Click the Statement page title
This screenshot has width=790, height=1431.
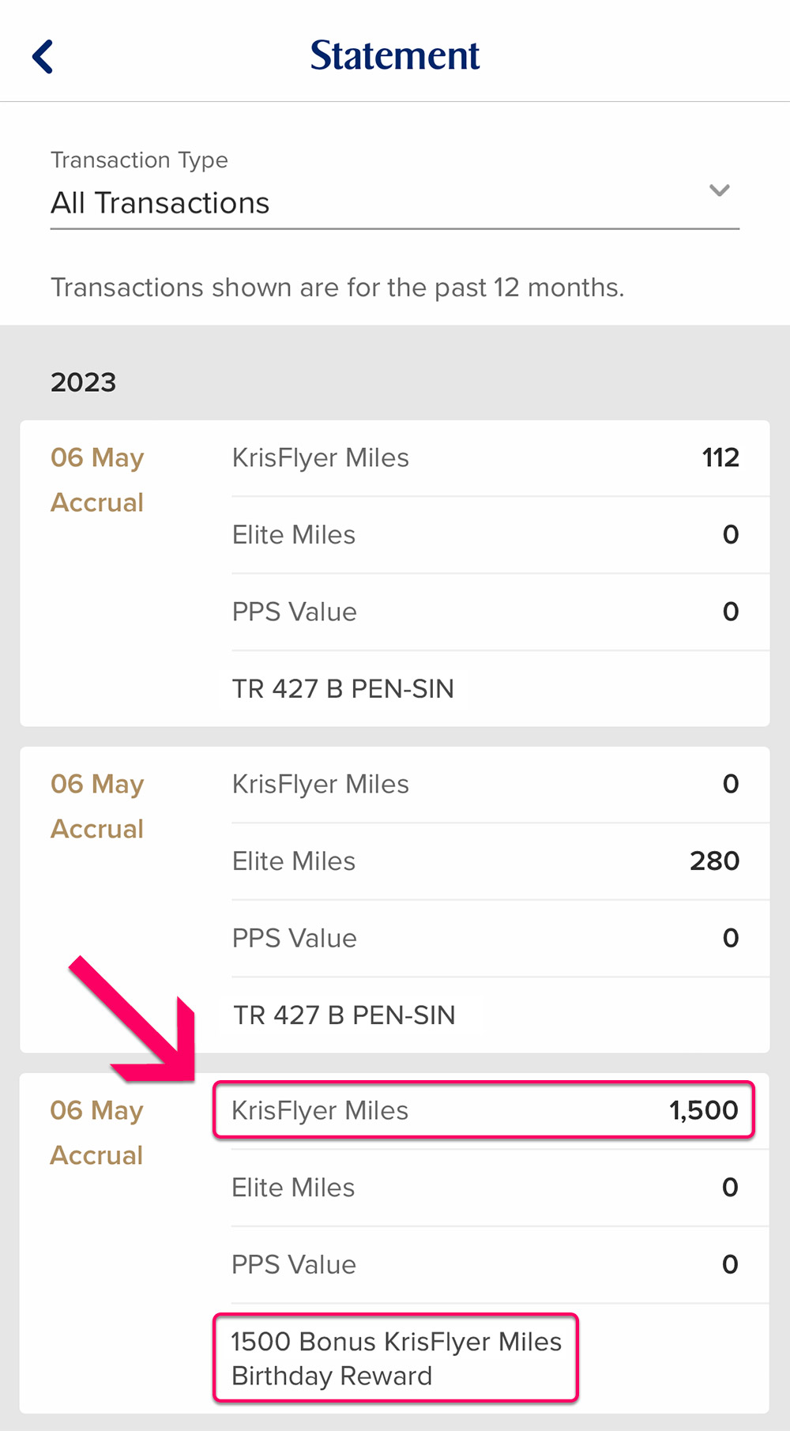tap(394, 55)
